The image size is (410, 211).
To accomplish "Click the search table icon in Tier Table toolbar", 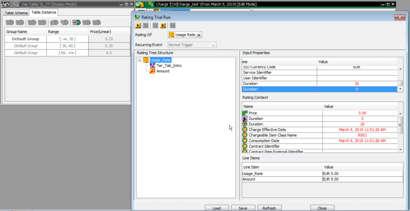I will pos(76,22).
